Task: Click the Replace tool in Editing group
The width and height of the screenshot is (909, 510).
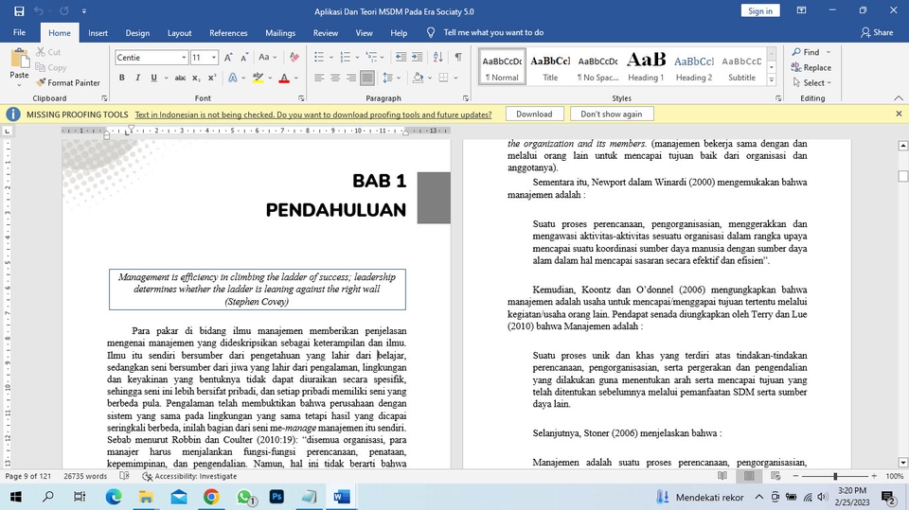Action: (811, 67)
